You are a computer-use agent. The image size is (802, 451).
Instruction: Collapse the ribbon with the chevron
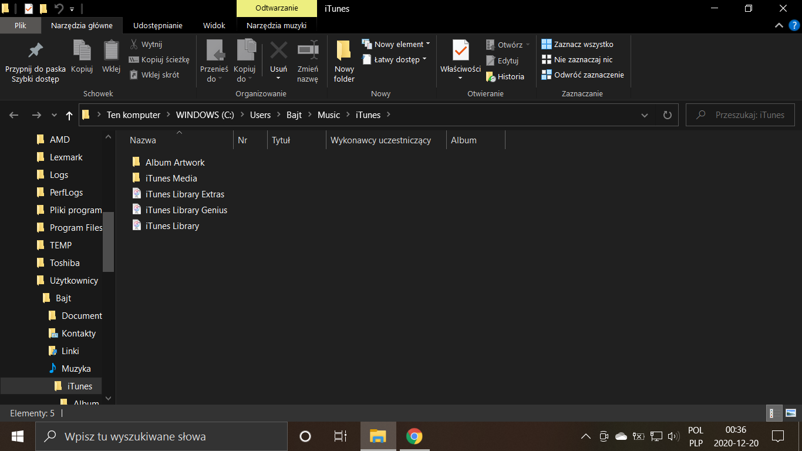(779, 25)
